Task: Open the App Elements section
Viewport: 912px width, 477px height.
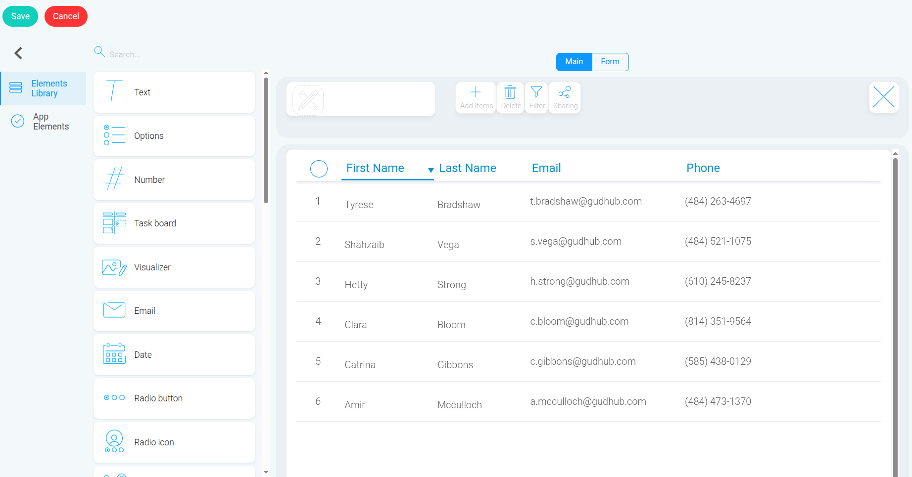Action: click(x=43, y=122)
